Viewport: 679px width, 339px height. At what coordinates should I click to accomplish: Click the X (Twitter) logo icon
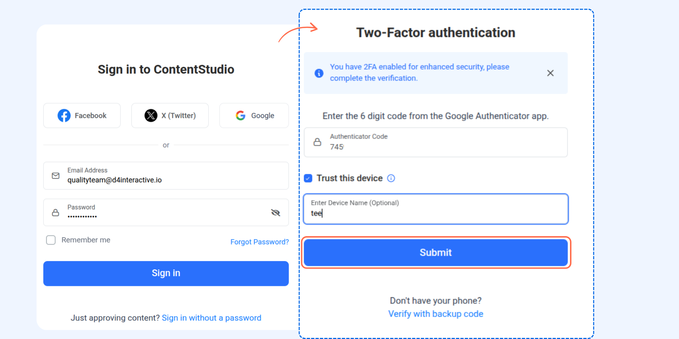tap(151, 116)
